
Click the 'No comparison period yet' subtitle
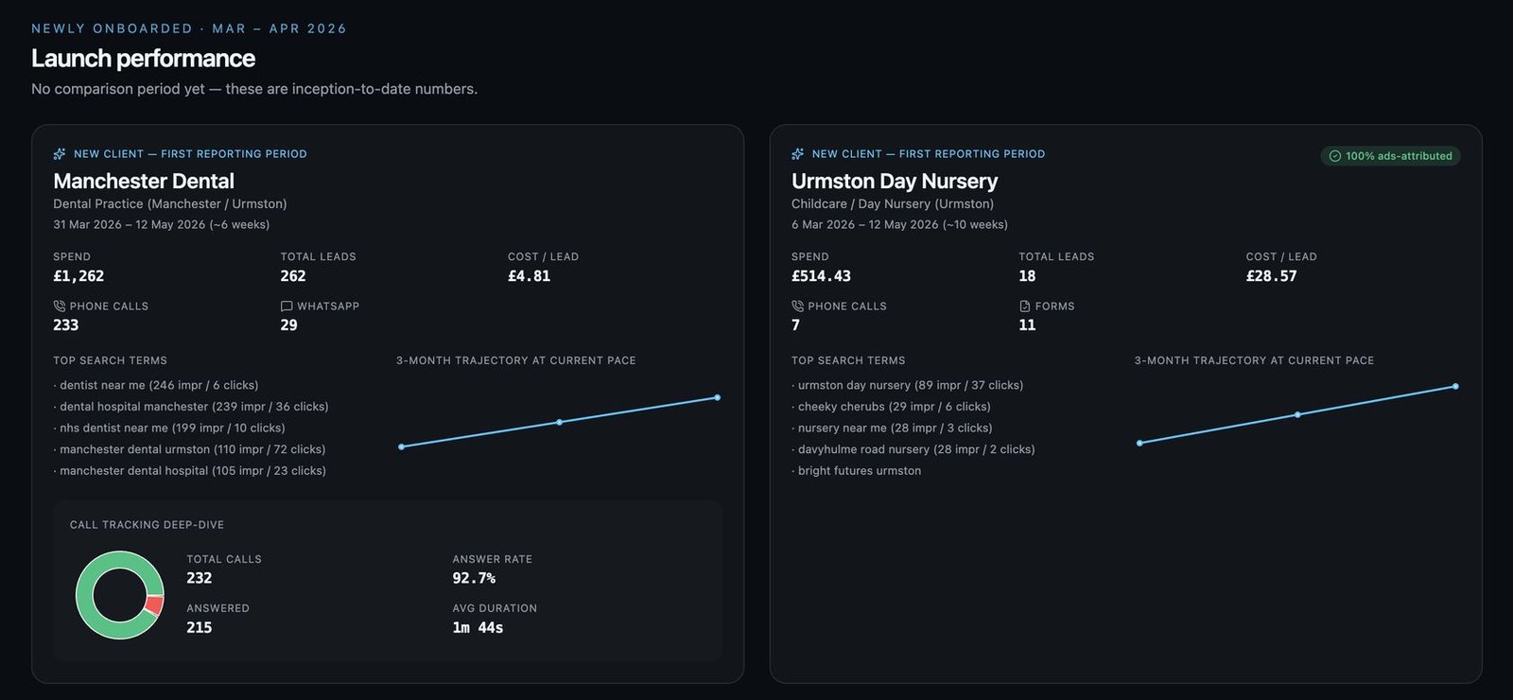coord(254,89)
